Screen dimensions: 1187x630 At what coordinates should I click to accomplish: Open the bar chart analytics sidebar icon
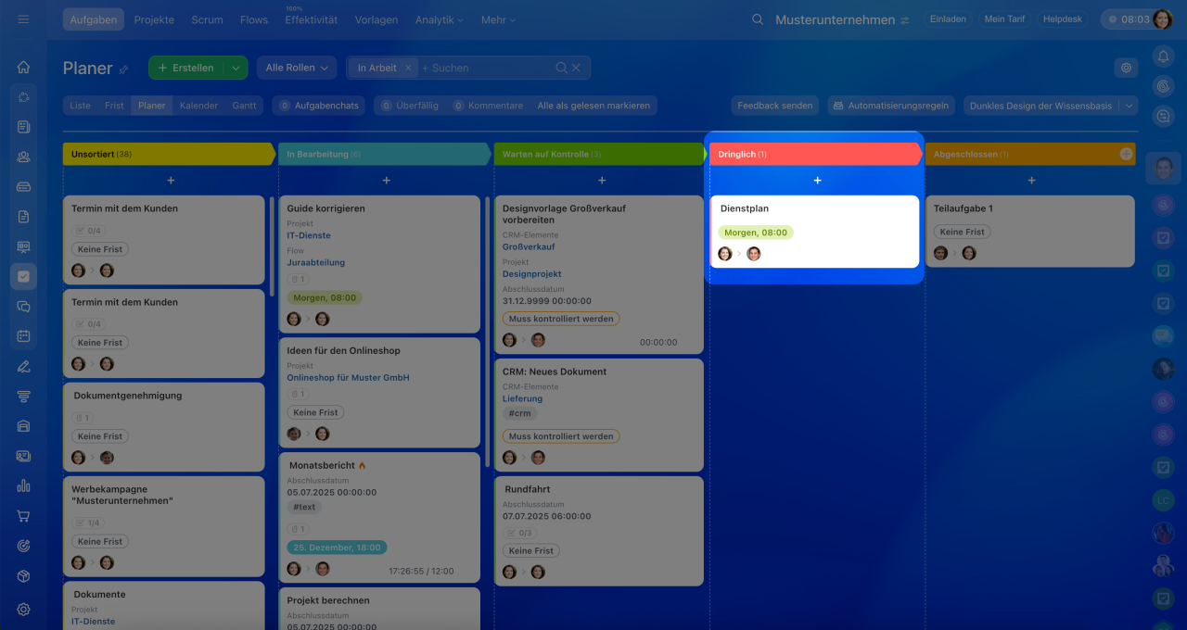[23, 485]
